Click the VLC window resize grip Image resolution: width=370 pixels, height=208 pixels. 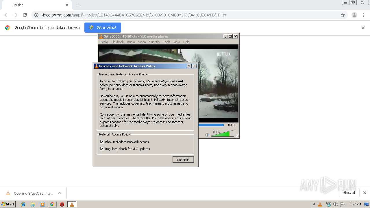[237, 136]
